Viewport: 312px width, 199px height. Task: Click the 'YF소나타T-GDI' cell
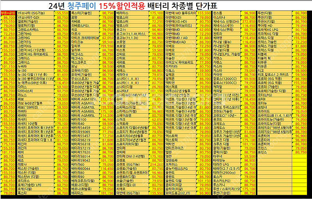tap(35, 17)
